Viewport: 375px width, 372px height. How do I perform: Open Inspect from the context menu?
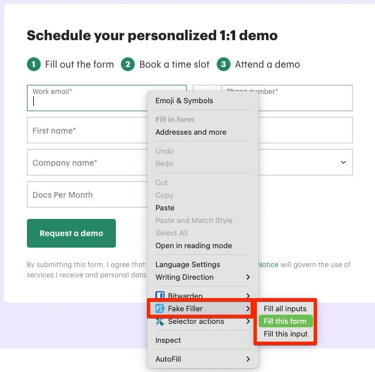coord(168,340)
